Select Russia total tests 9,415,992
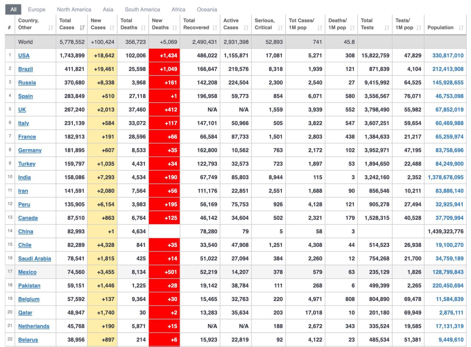 coord(375,83)
